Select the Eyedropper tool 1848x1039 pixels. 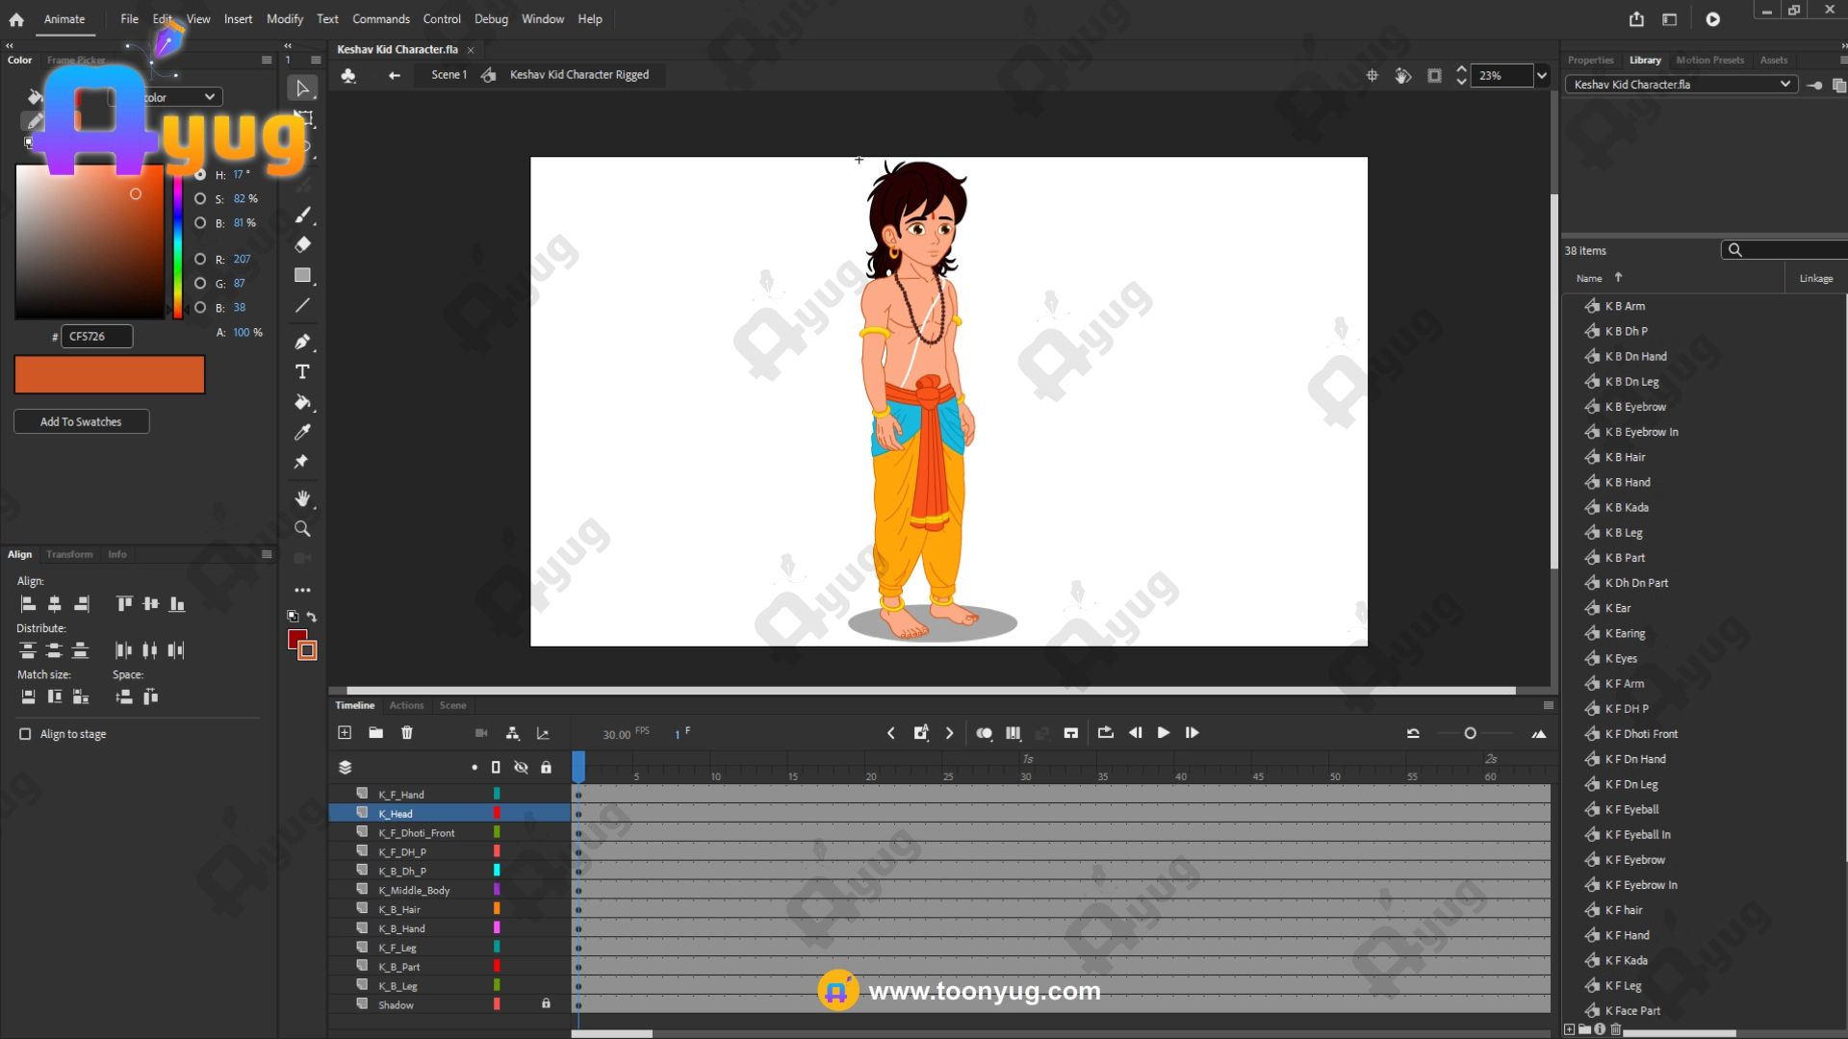pyautogui.click(x=302, y=432)
